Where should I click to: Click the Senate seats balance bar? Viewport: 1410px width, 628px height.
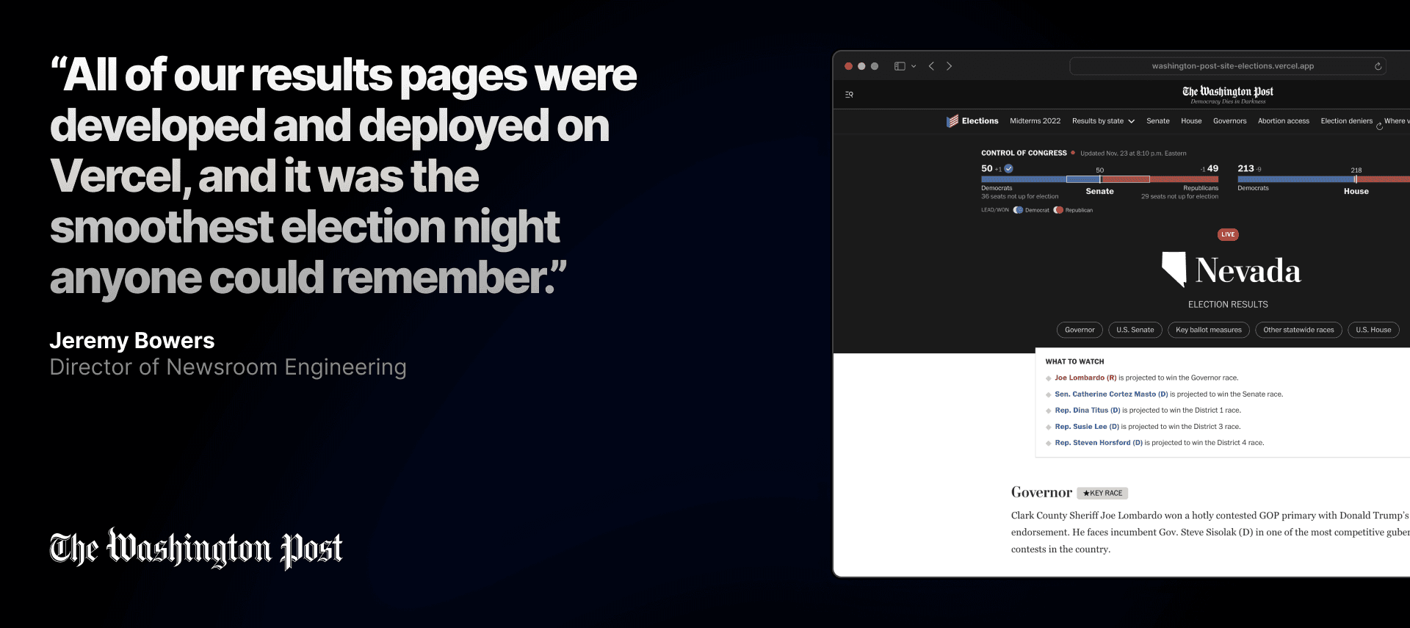coord(1099,179)
